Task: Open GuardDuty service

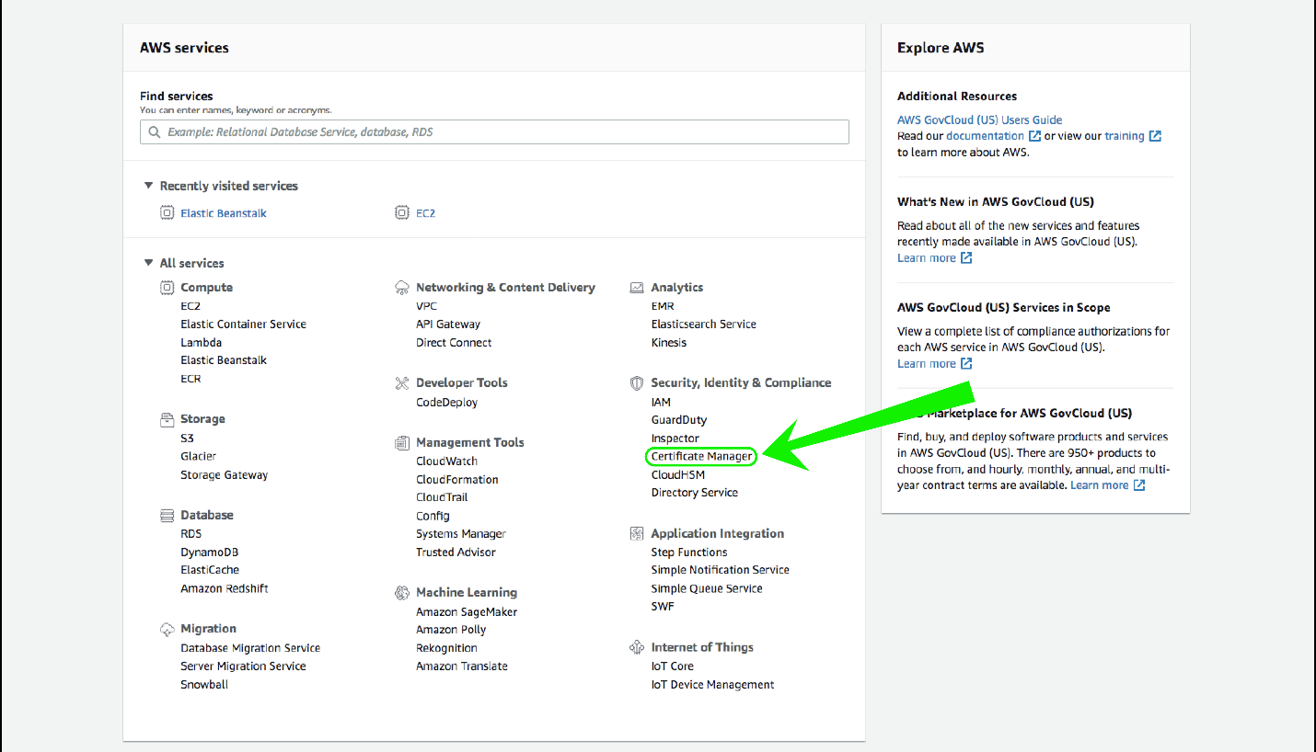Action: point(679,420)
